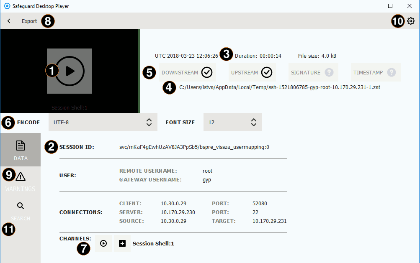The image size is (420, 263).
Task: Open the Warnings triangle icon
Action: click(21, 177)
